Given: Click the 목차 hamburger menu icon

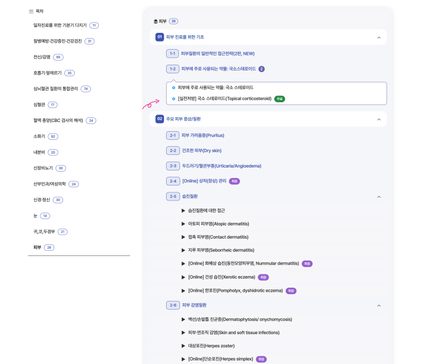Looking at the screenshot, I should 31,12.
